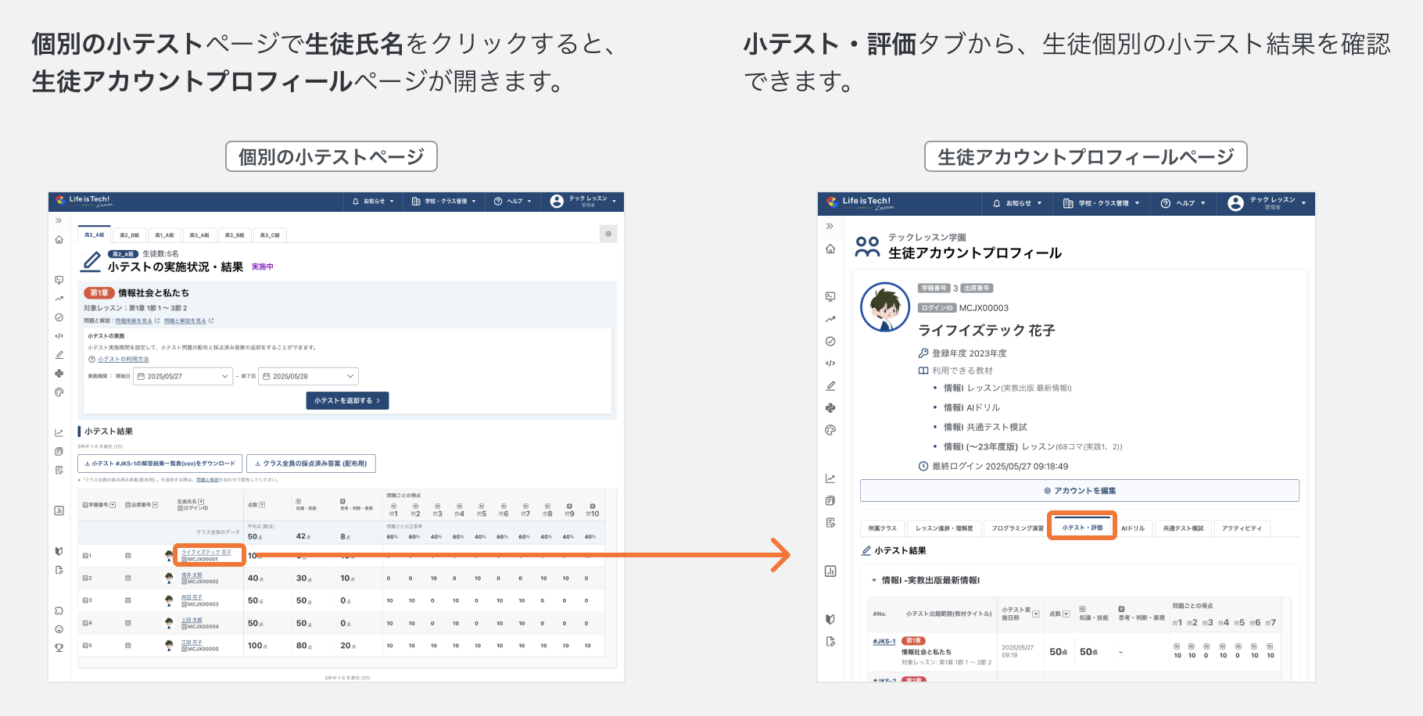This screenshot has height=716, width=1423.
Task: Expand the sidebar on the quiz page screenshot
Action: click(x=59, y=220)
